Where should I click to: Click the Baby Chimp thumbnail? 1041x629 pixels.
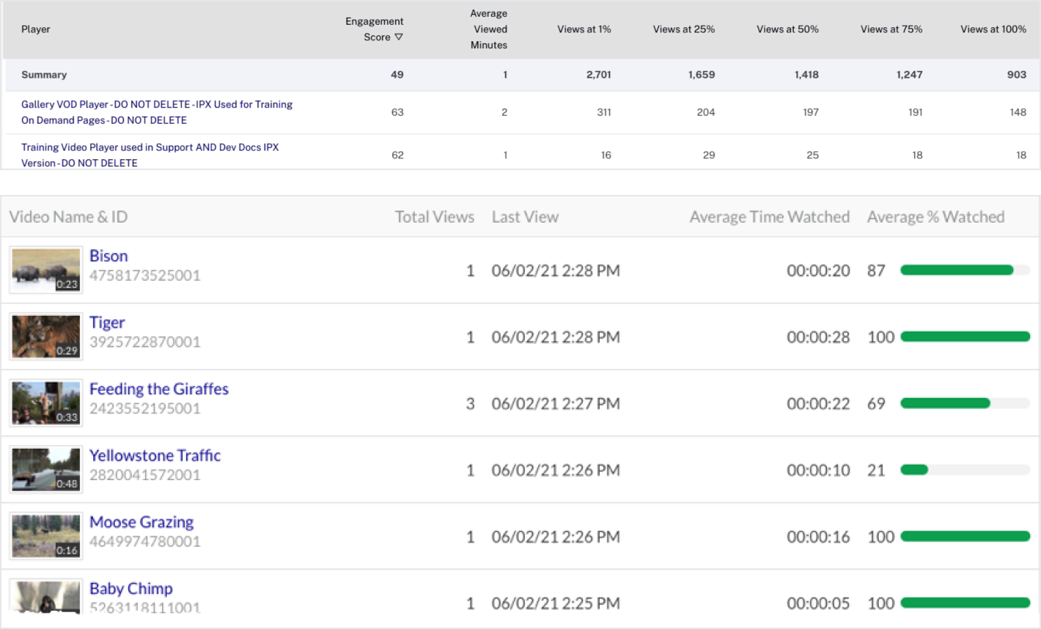point(46,596)
